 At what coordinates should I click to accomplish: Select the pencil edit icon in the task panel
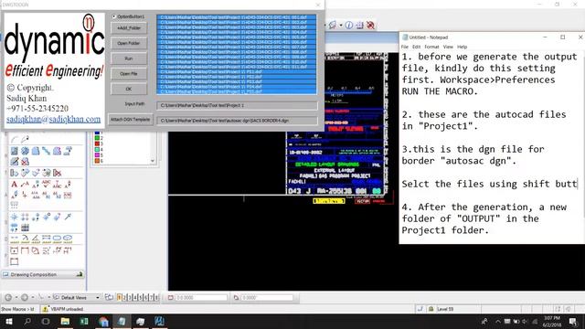[x=15, y=162]
